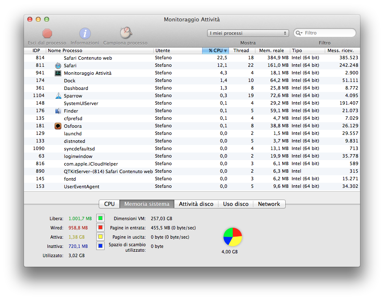This screenshot has height=300, width=384.
Task: Click Sparrow's 72,6 MB memory value
Action: (279, 95)
